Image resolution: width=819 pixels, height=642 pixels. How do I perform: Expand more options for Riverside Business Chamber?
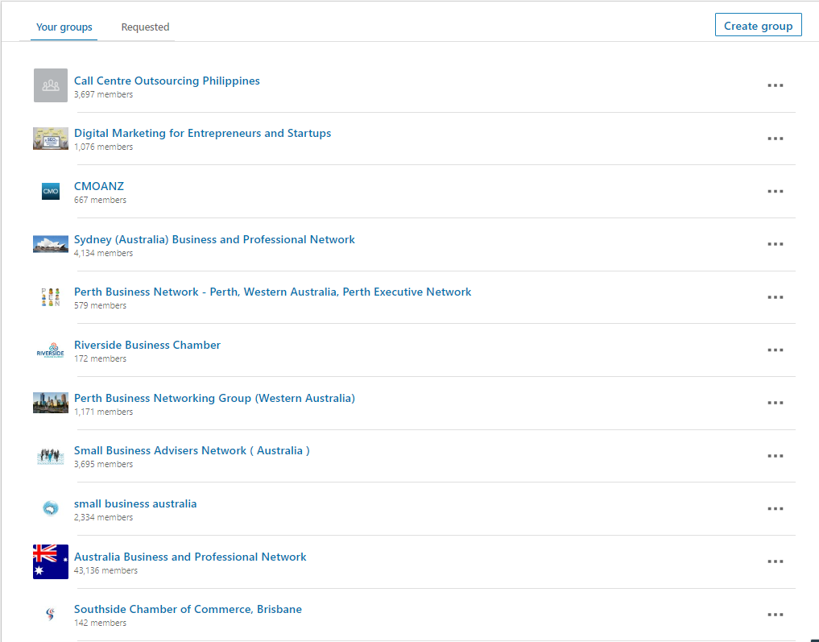[x=775, y=350]
